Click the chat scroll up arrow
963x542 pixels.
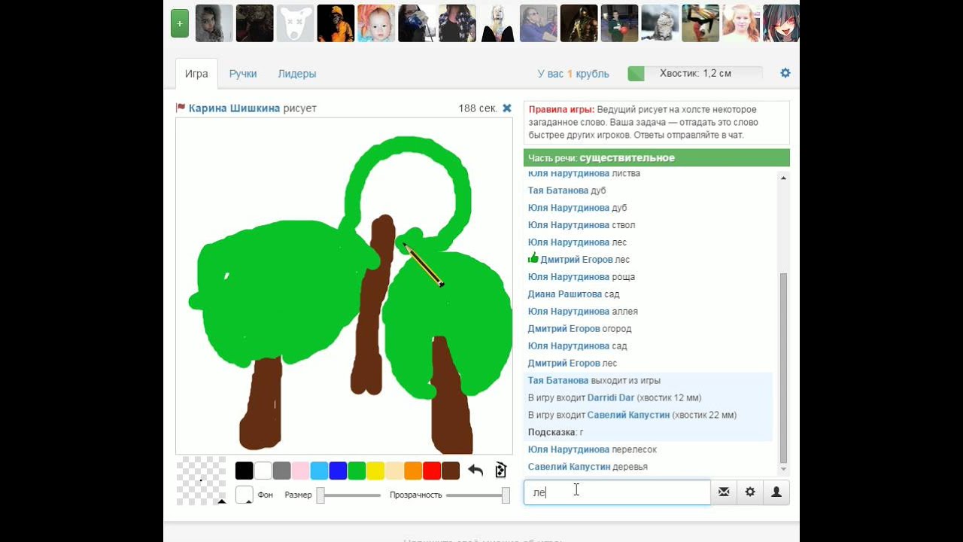(783, 178)
